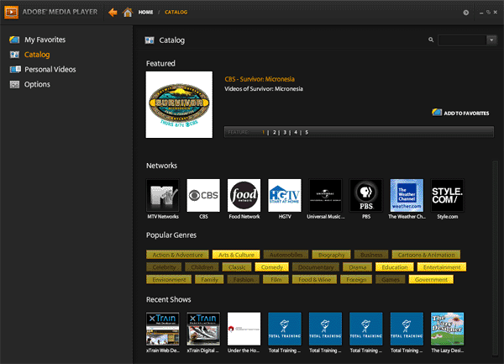Open The Lazy Desi... show thumbnail
Viewport: 504px width, 364px height.
(448, 329)
